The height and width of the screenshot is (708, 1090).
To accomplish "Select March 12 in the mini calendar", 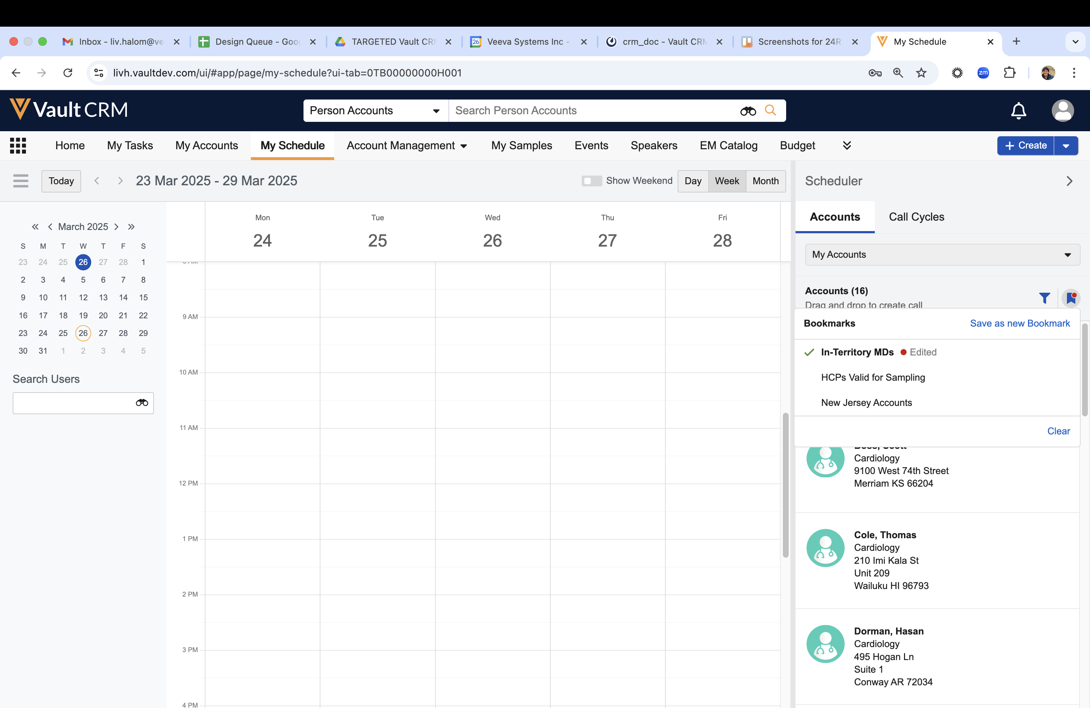I will [x=83, y=298].
